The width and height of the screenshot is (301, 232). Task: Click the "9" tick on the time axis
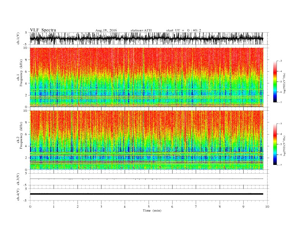(243, 207)
